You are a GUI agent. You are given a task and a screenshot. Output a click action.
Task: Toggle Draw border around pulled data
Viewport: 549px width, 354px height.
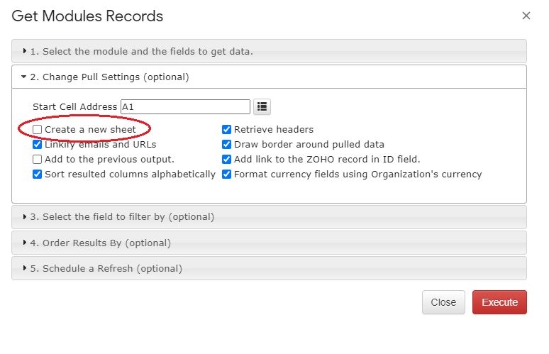click(226, 144)
